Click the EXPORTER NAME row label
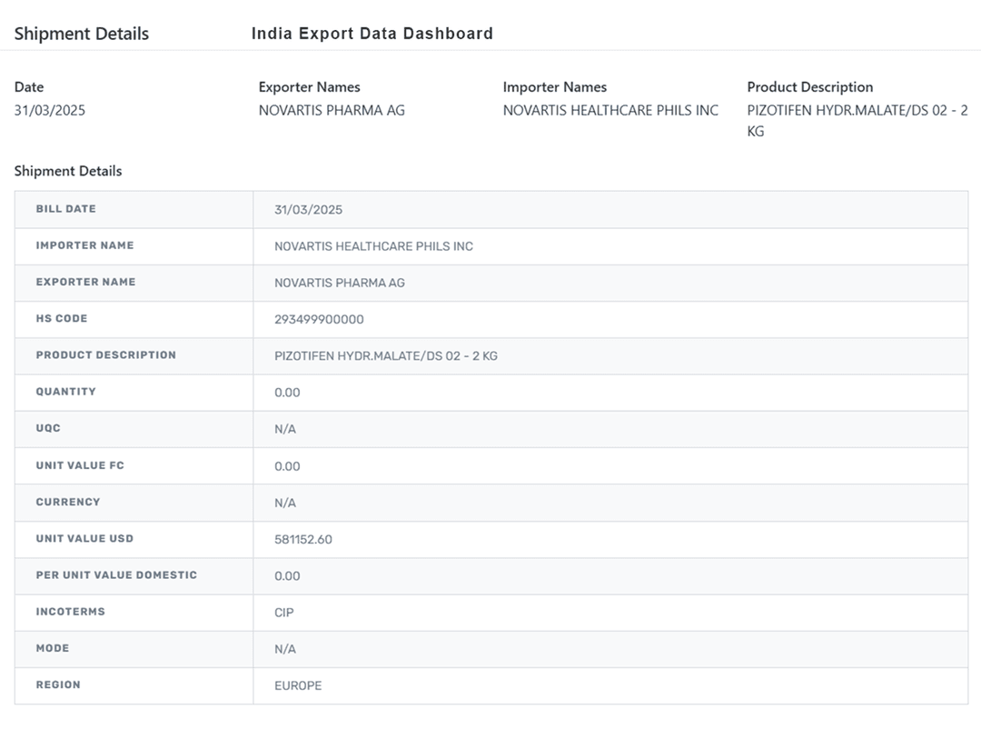 click(85, 282)
